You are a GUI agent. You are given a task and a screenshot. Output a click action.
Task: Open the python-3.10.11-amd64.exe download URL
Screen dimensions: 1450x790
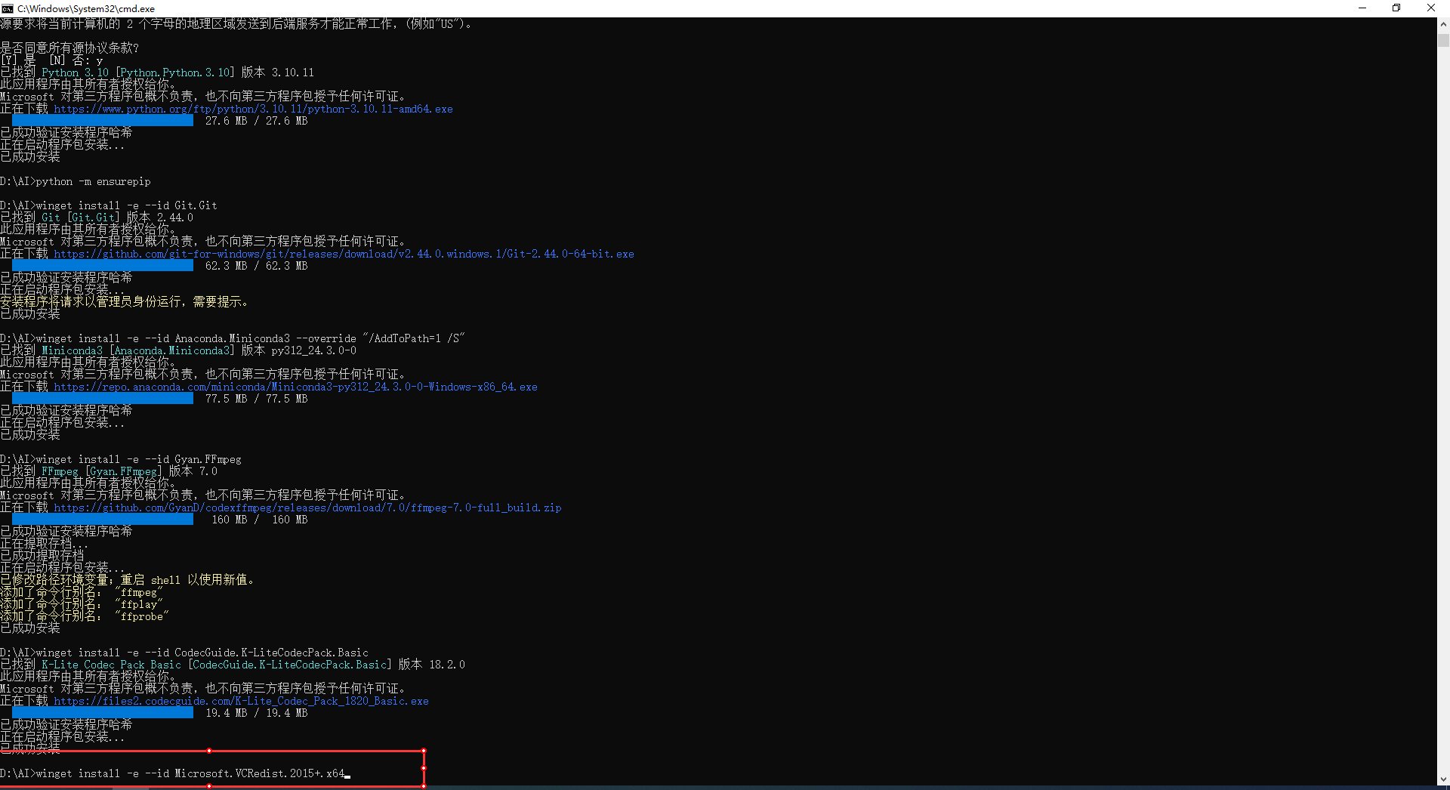253,109
